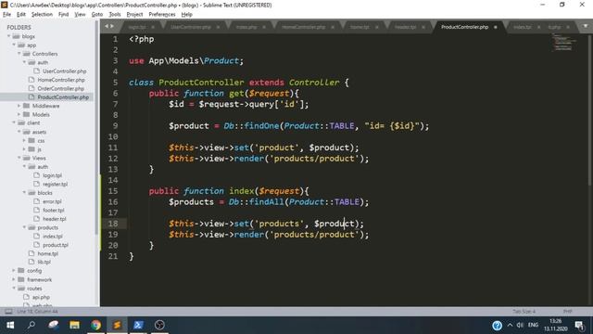Change Tab Size setting in status bar
The width and height of the screenshot is (593, 334).
point(524,312)
